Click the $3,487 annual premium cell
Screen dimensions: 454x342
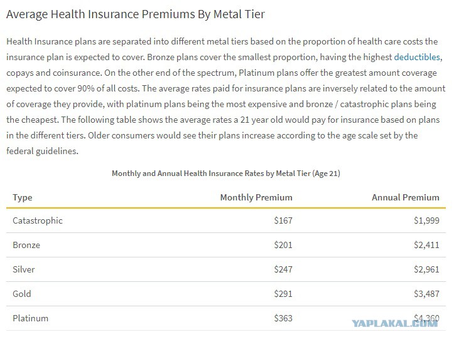[x=426, y=294]
